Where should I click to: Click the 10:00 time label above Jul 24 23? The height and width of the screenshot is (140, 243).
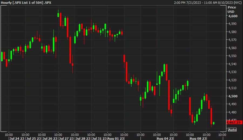[x=9, y=135]
